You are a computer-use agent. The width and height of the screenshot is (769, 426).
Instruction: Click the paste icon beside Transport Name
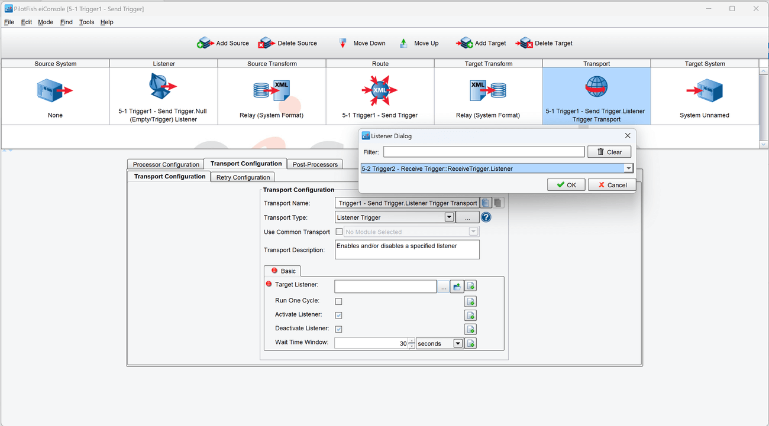(498, 203)
